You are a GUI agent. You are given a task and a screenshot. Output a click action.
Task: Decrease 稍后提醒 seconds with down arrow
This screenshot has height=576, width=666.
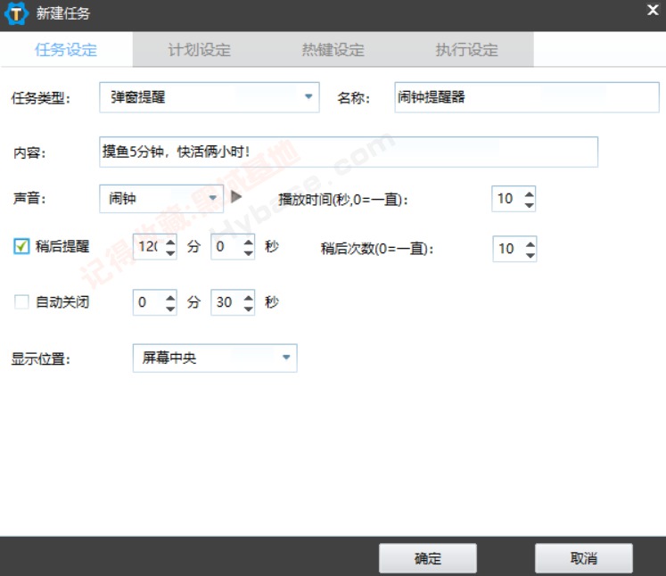coord(249,253)
